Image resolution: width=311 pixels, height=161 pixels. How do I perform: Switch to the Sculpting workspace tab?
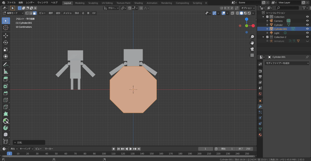point(93,3)
